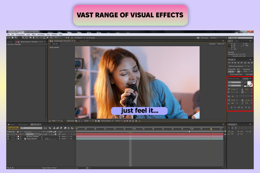Switch to the Comp 1 timeline tab
The width and height of the screenshot is (260, 173).
(12, 124)
